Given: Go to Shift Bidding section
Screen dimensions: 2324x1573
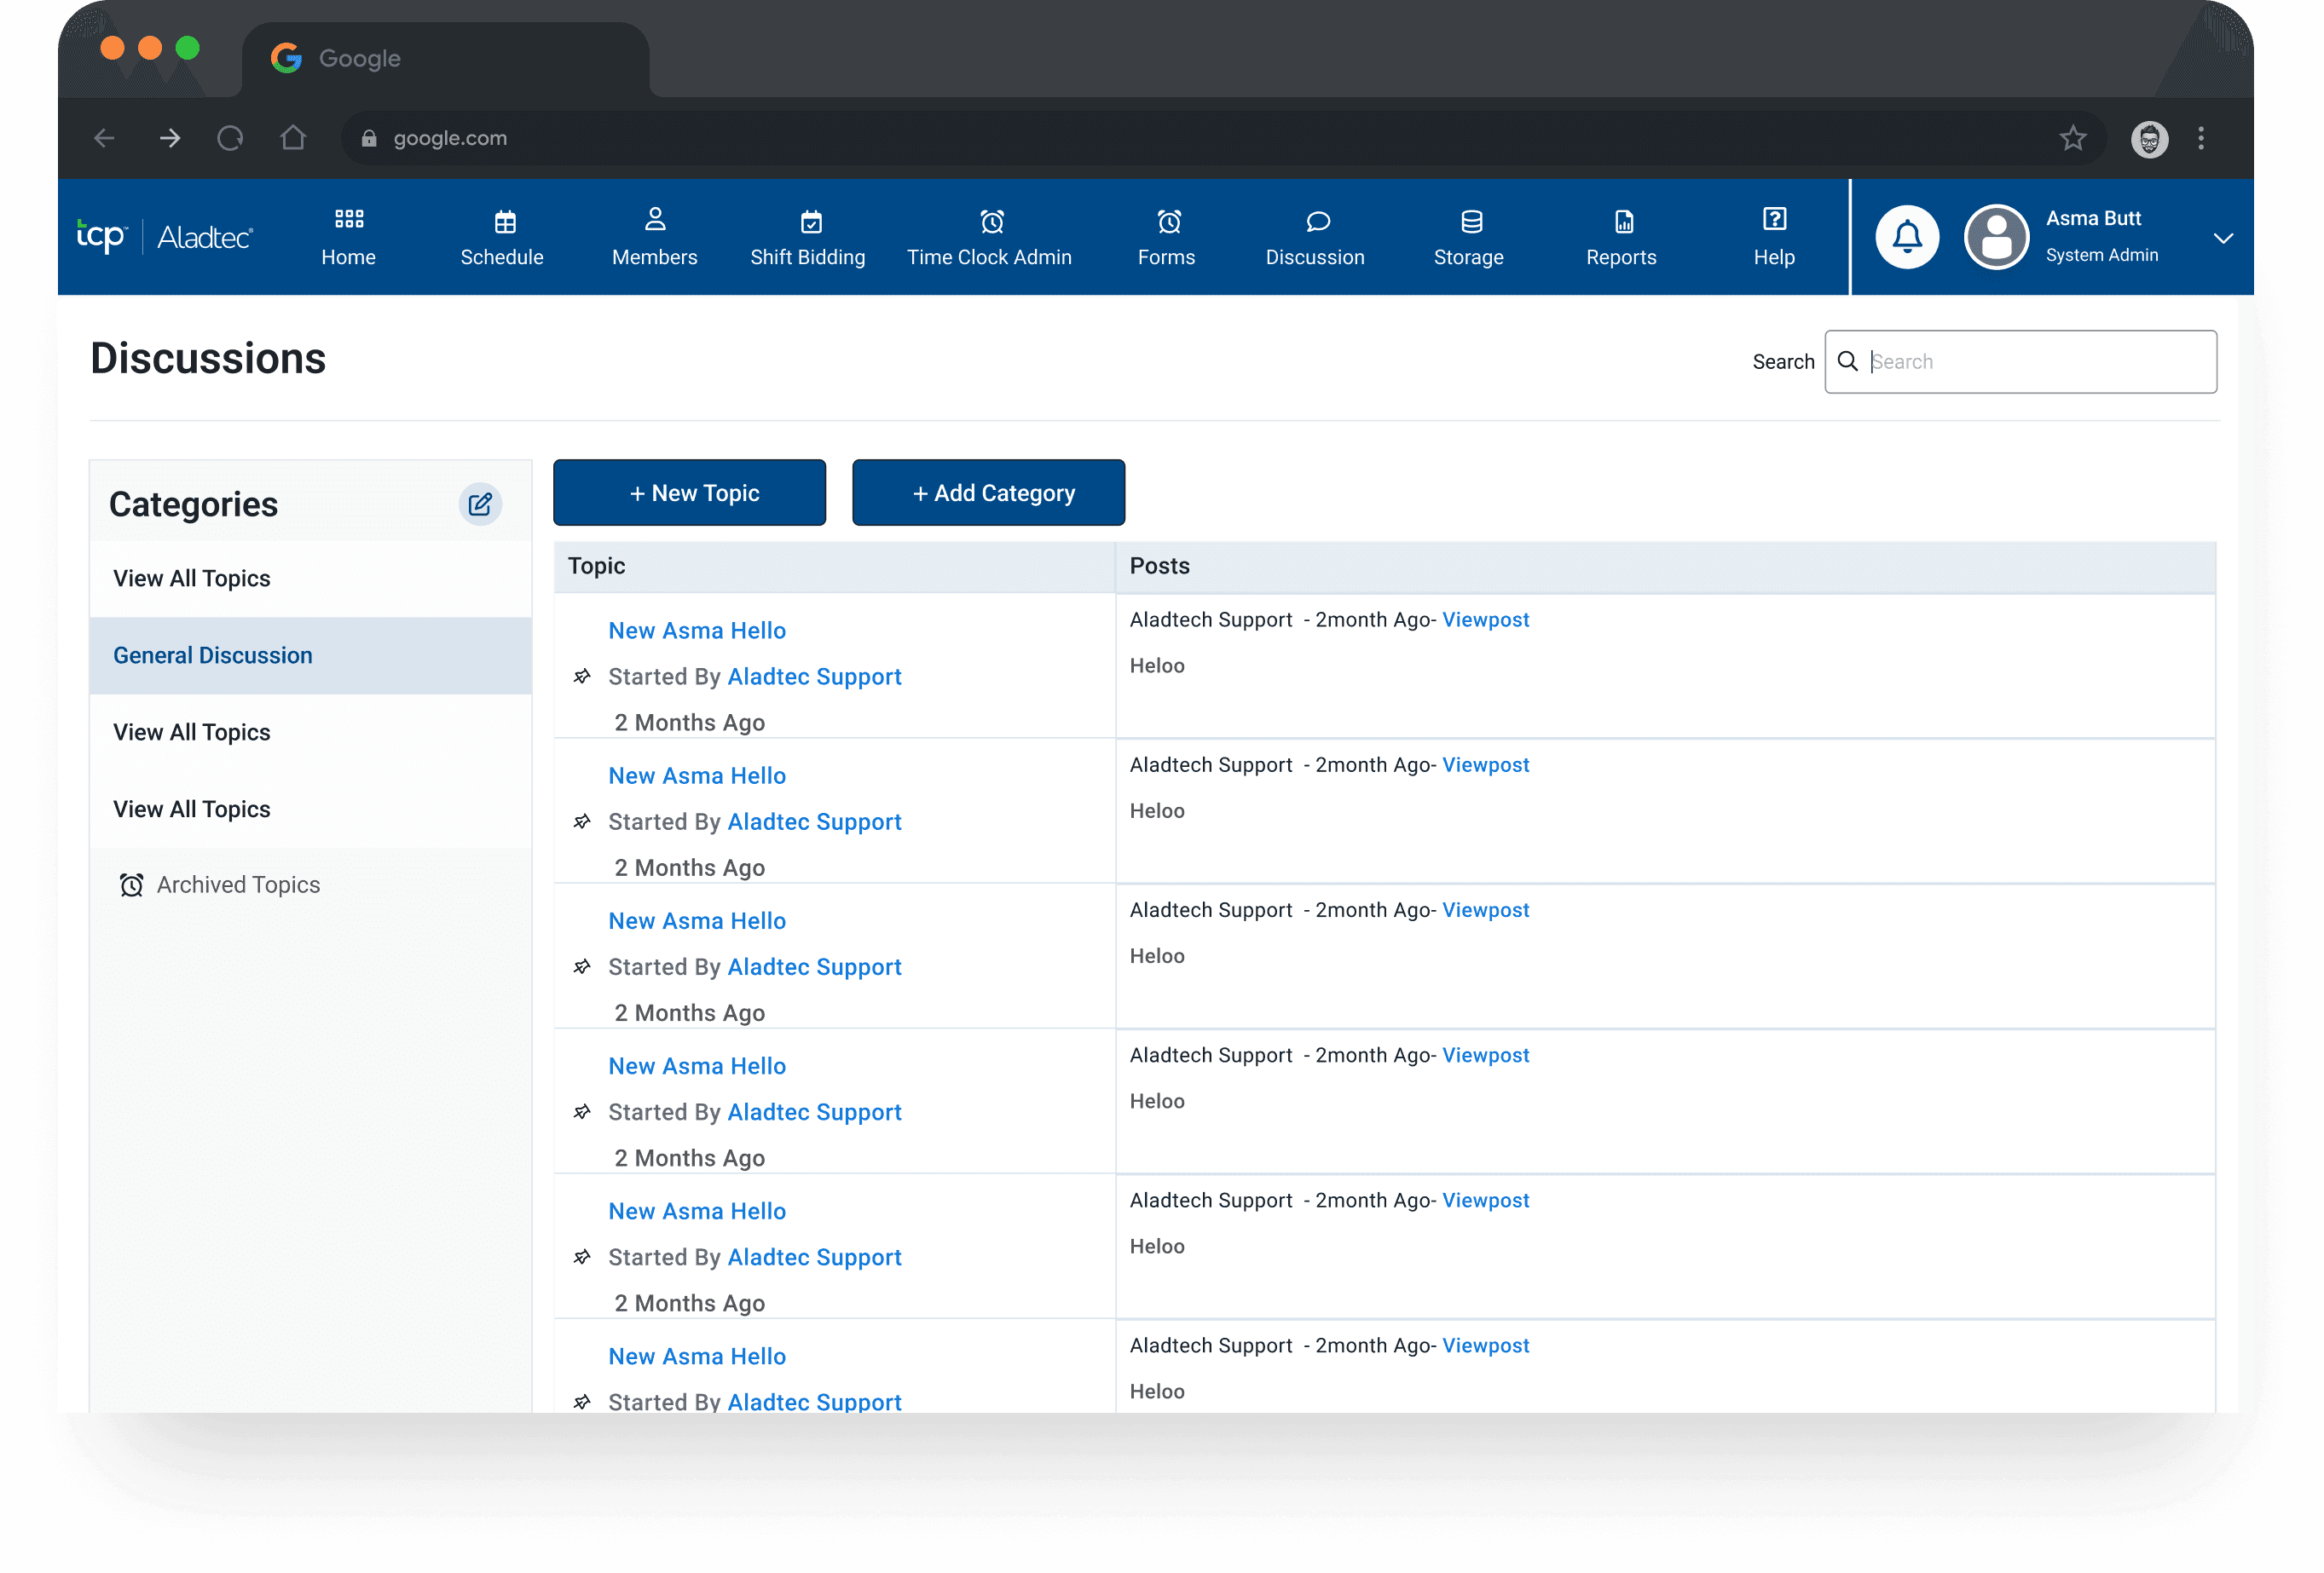Looking at the screenshot, I should [x=807, y=238].
